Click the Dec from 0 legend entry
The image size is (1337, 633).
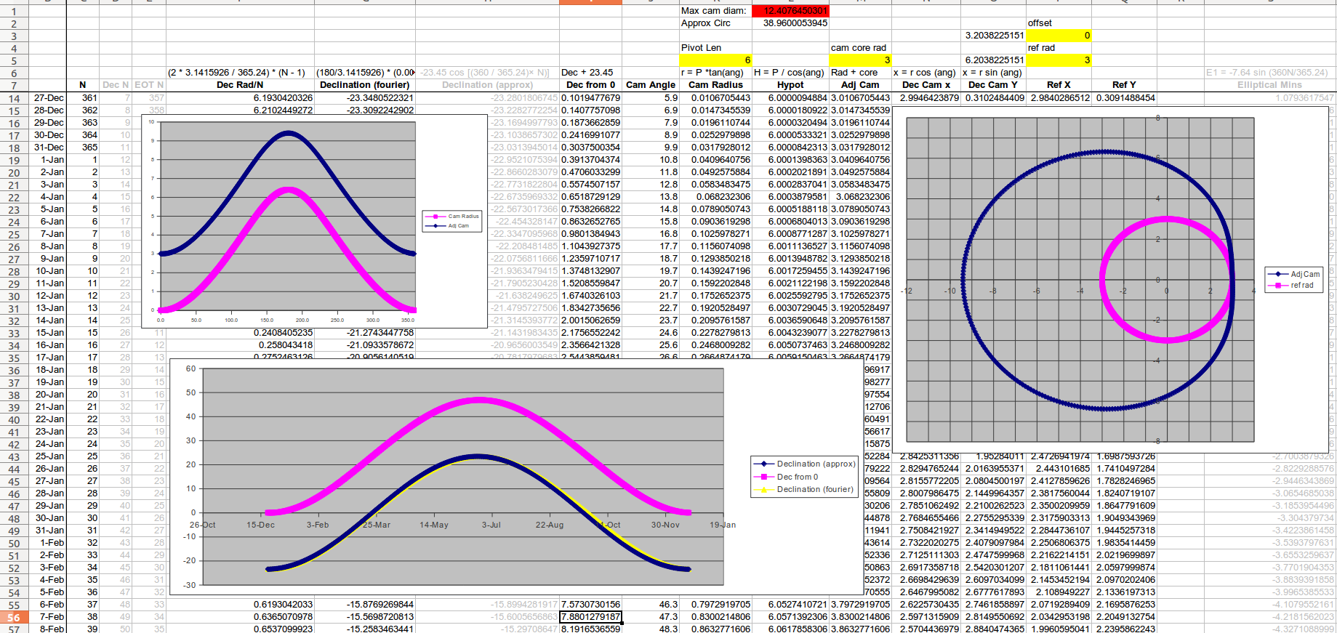pos(797,477)
